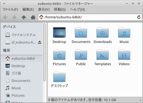Reload the current folder
Viewport: 143px width, 103px height.
[139, 17]
